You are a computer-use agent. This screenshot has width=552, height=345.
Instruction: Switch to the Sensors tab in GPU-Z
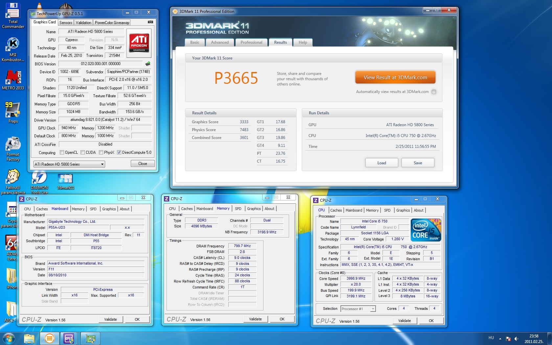[66, 23]
